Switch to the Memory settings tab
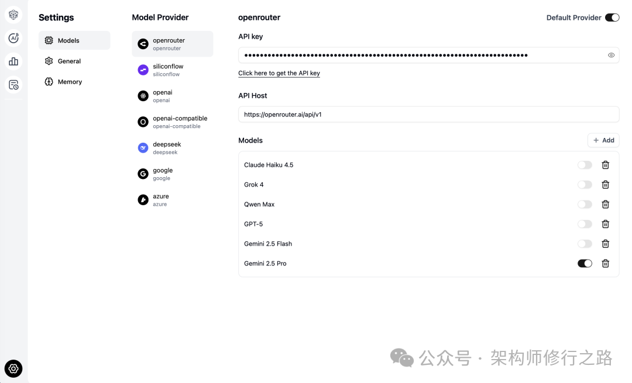Image resolution: width=632 pixels, height=383 pixels. pos(70,82)
